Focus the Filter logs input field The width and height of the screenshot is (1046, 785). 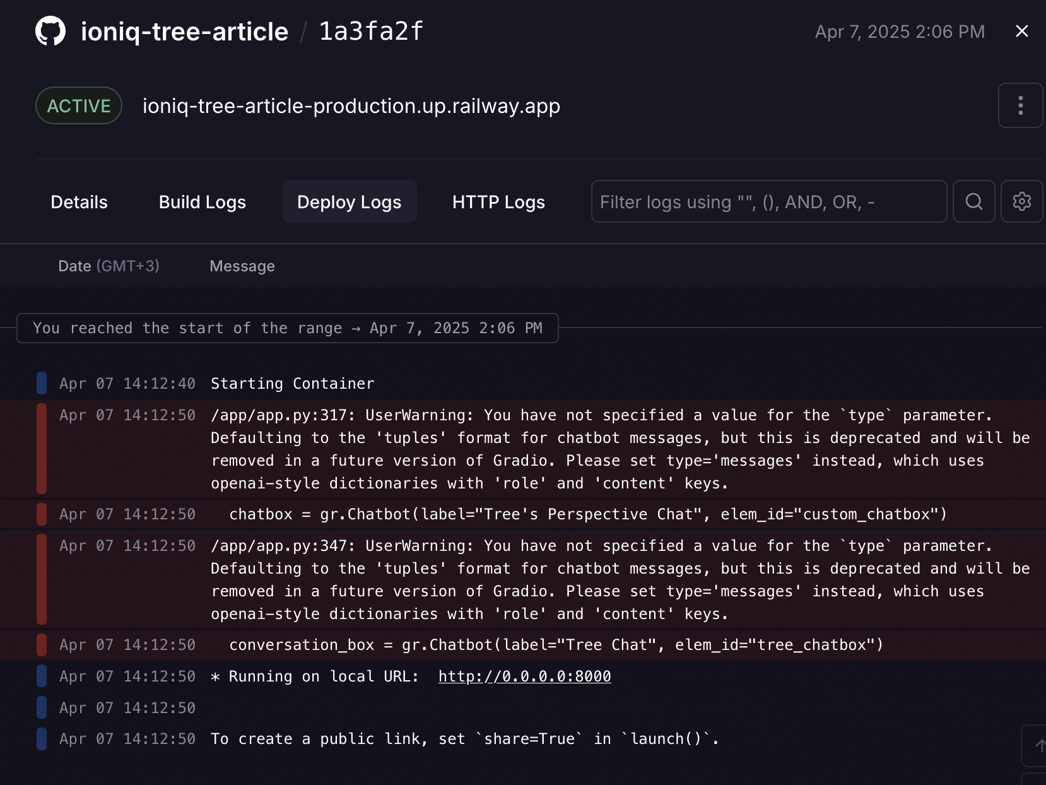click(x=768, y=202)
